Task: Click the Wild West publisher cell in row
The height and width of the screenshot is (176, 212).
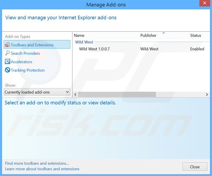Action: [149, 49]
